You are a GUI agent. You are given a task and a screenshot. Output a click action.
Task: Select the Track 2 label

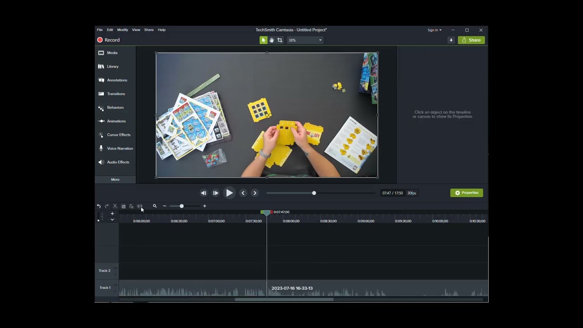click(x=104, y=271)
